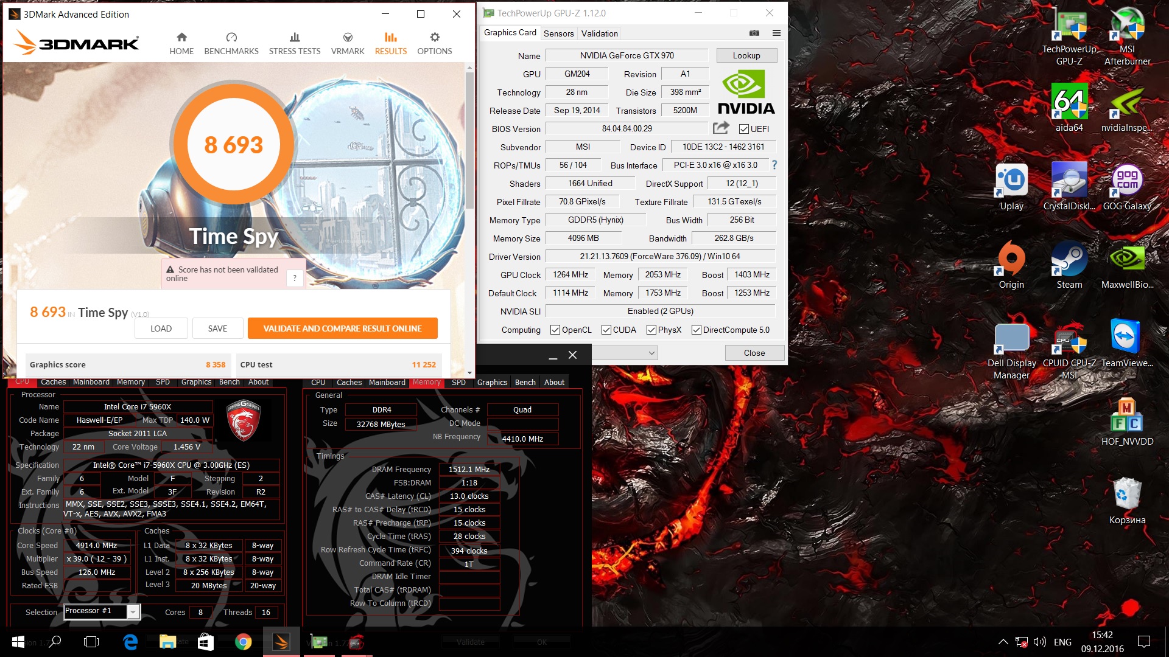Open the volume control in system tray
The height and width of the screenshot is (657, 1169).
tap(1040, 642)
